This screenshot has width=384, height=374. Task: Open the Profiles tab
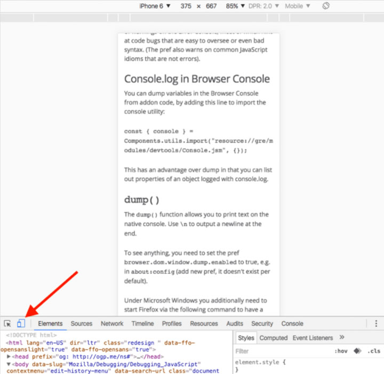pyautogui.click(x=172, y=323)
